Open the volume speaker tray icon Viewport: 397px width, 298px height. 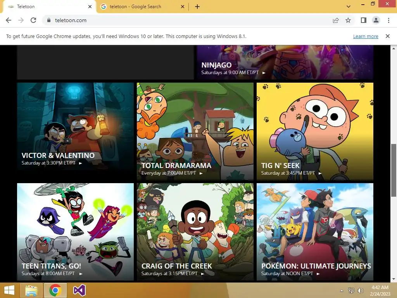pyautogui.click(x=360, y=291)
